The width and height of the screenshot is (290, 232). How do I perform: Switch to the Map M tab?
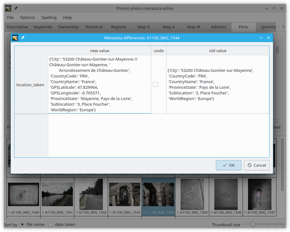(193, 27)
